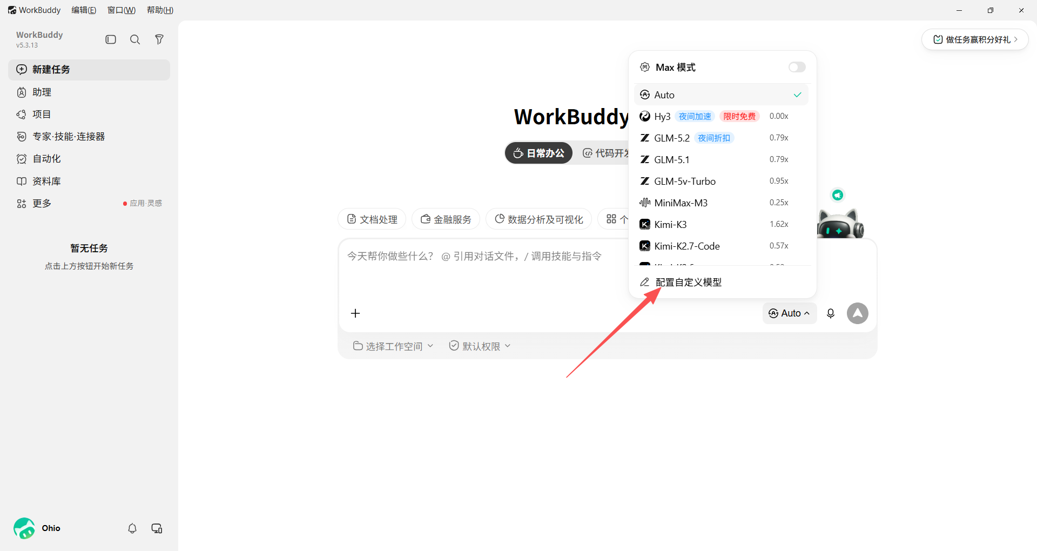Viewport: 1037px width, 551px height.
Task: Select the 文档处理 chip
Action: pyautogui.click(x=372, y=219)
